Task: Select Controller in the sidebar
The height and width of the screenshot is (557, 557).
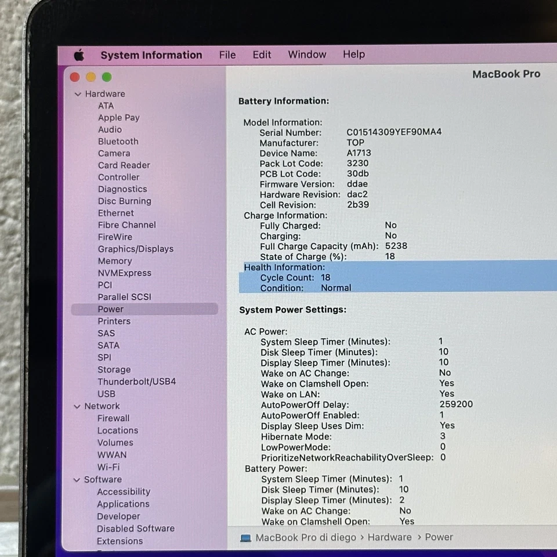Action: 118,178
